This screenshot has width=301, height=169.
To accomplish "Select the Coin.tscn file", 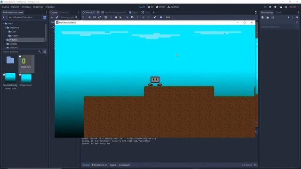I will (x=26, y=64).
